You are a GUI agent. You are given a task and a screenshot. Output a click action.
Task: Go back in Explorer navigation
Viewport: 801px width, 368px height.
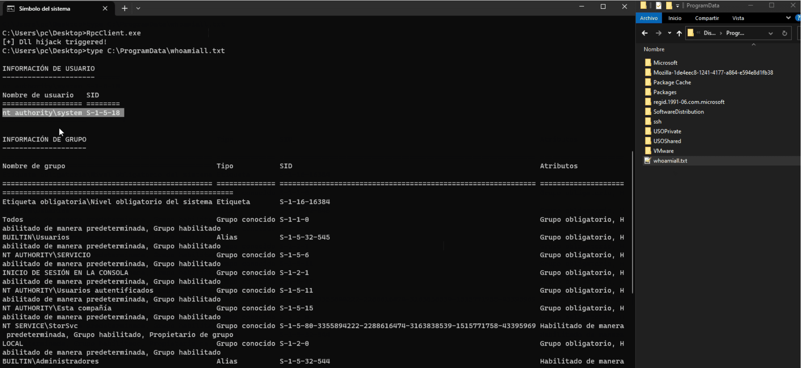645,33
